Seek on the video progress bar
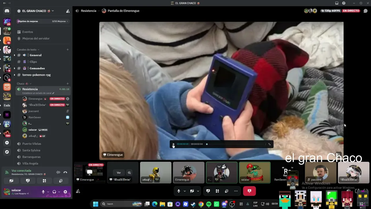371x209 pixels. (x=235, y=144)
